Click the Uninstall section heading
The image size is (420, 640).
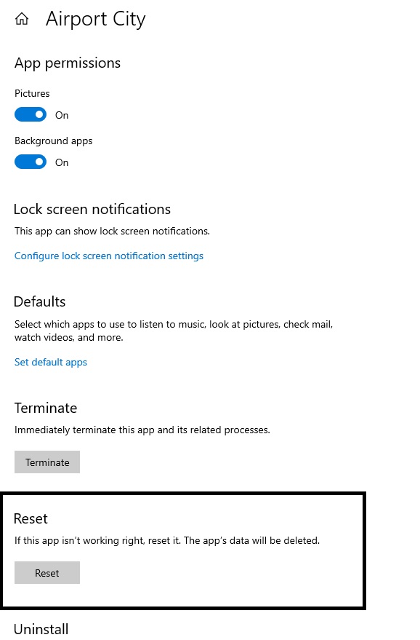(x=41, y=629)
